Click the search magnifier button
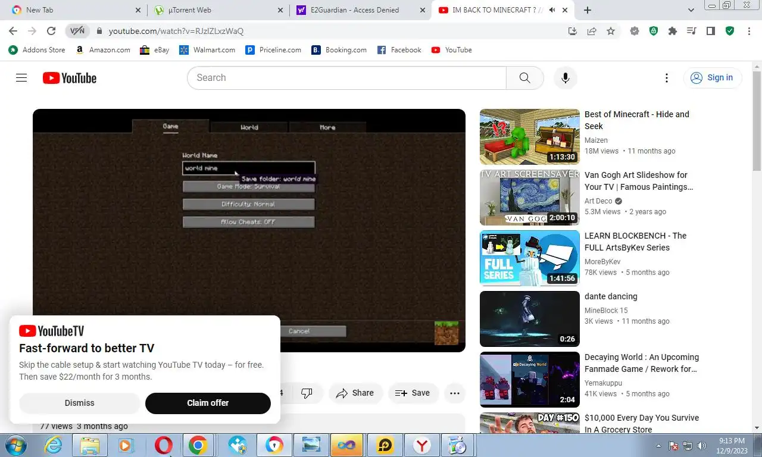The height and width of the screenshot is (457, 762). [524, 78]
